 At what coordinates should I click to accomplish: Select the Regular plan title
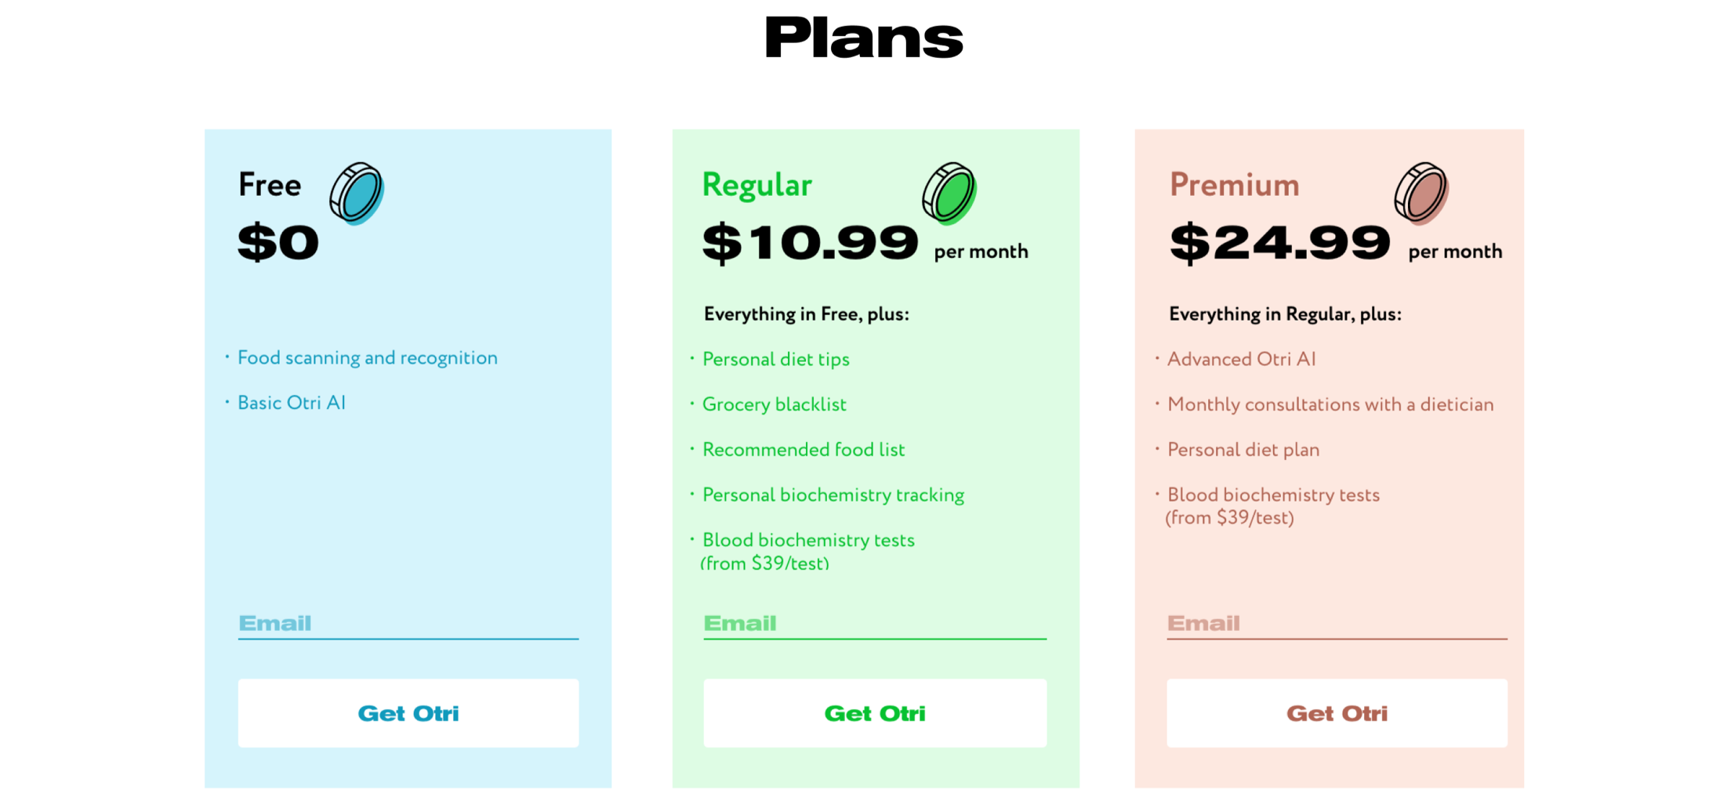tap(756, 185)
